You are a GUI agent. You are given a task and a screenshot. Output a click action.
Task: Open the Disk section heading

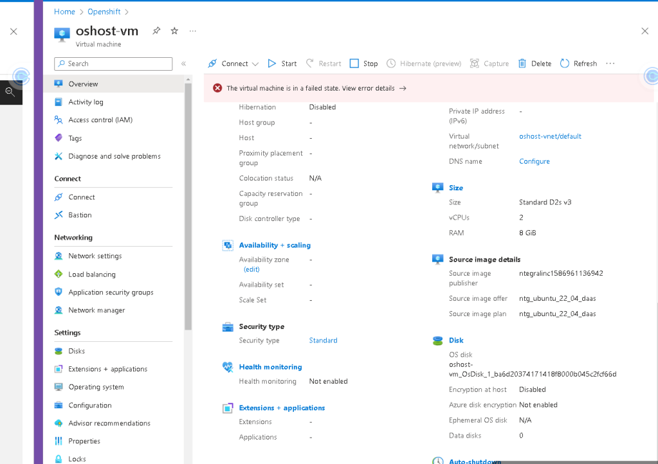(456, 341)
